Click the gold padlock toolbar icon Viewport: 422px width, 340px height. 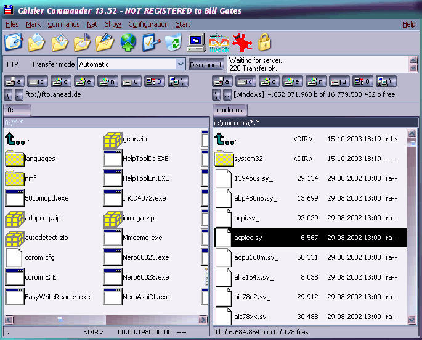[x=265, y=42]
